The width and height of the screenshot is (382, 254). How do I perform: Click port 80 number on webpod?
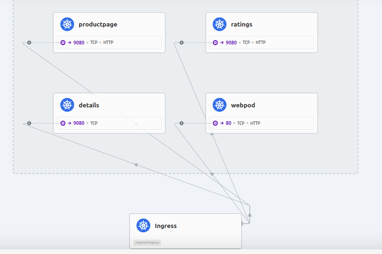[228, 123]
